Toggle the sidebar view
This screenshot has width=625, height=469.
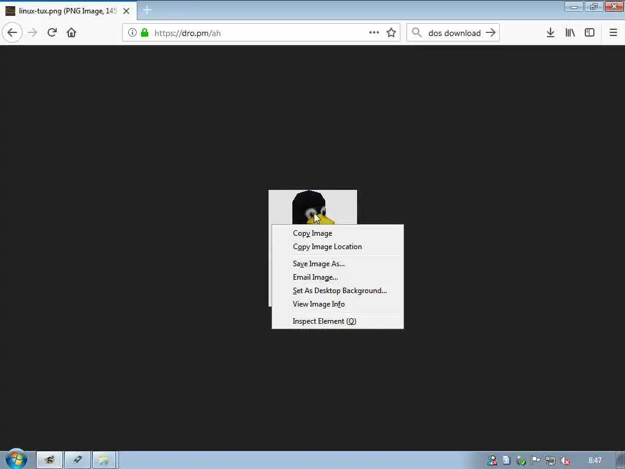[590, 33]
